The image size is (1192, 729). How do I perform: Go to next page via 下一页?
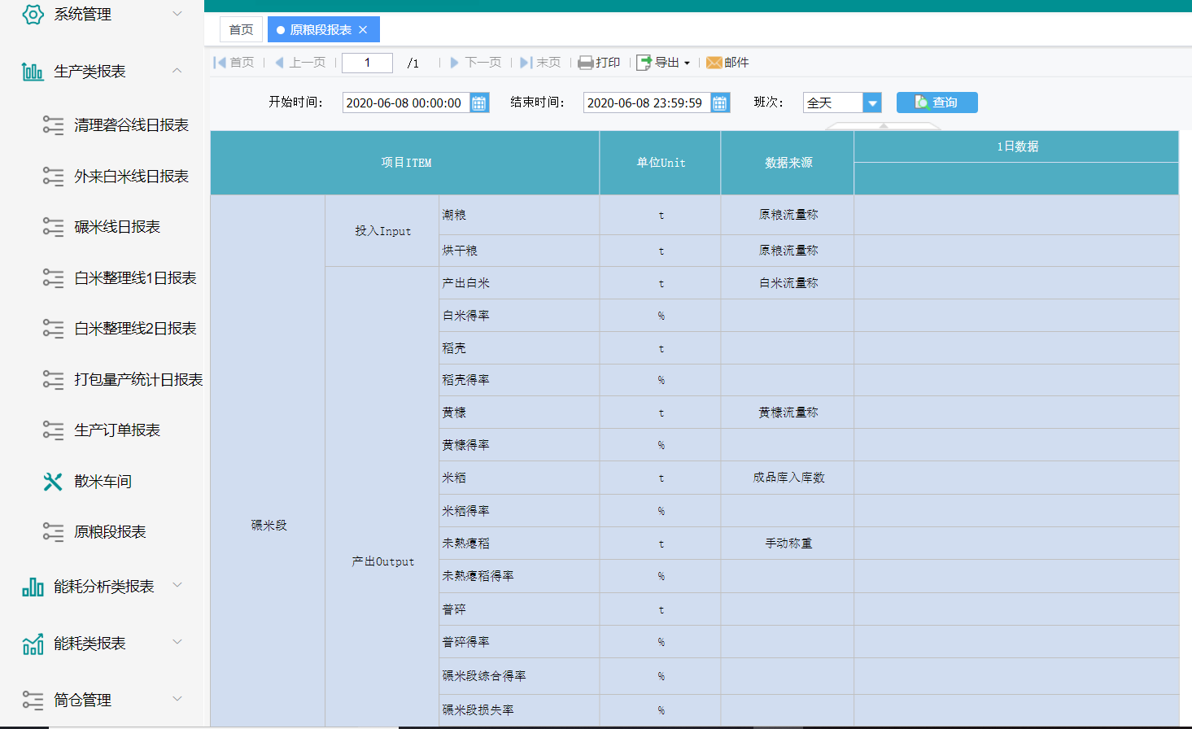tap(477, 62)
